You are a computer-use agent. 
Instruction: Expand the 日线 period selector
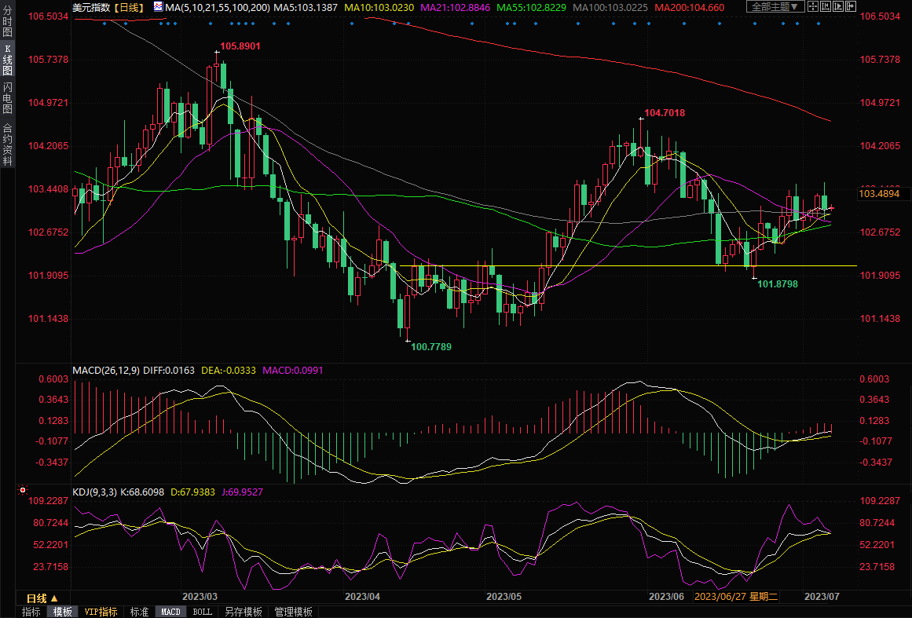43,598
